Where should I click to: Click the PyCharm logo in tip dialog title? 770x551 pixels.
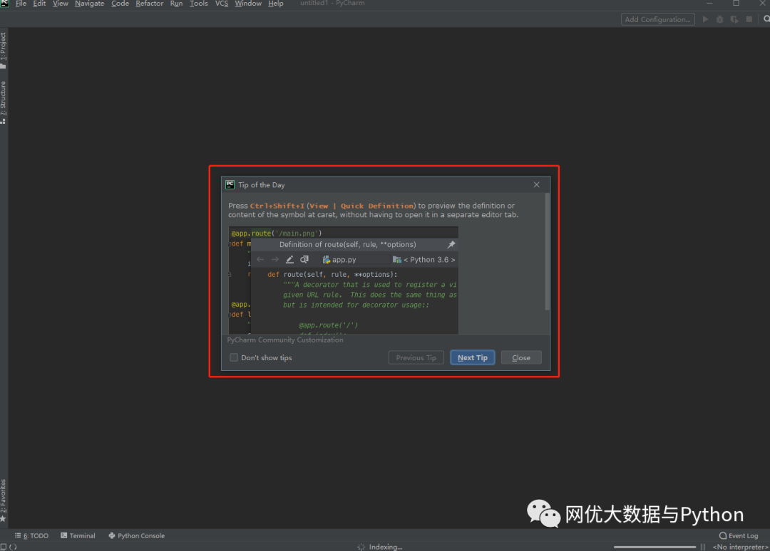point(230,184)
